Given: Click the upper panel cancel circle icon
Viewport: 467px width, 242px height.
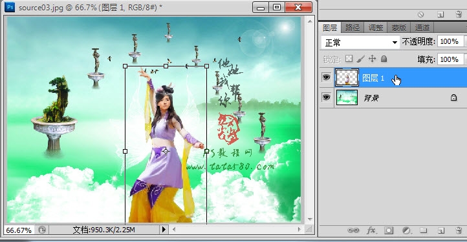Looking at the screenshot, I should tap(420, 14).
